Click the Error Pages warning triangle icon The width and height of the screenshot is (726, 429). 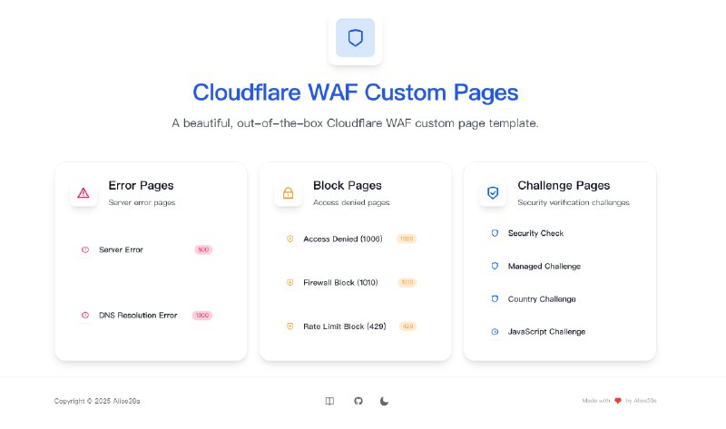point(83,192)
